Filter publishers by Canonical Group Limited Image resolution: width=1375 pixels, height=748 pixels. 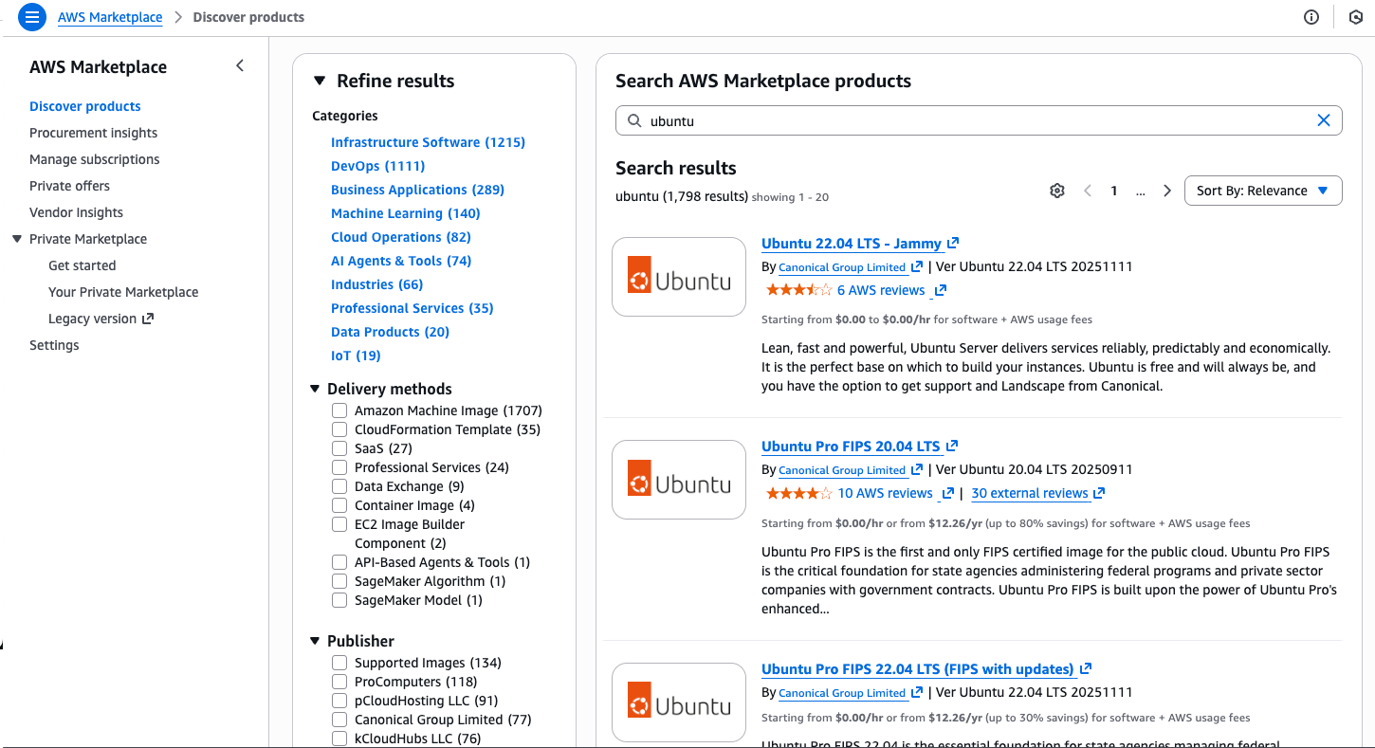point(339,719)
